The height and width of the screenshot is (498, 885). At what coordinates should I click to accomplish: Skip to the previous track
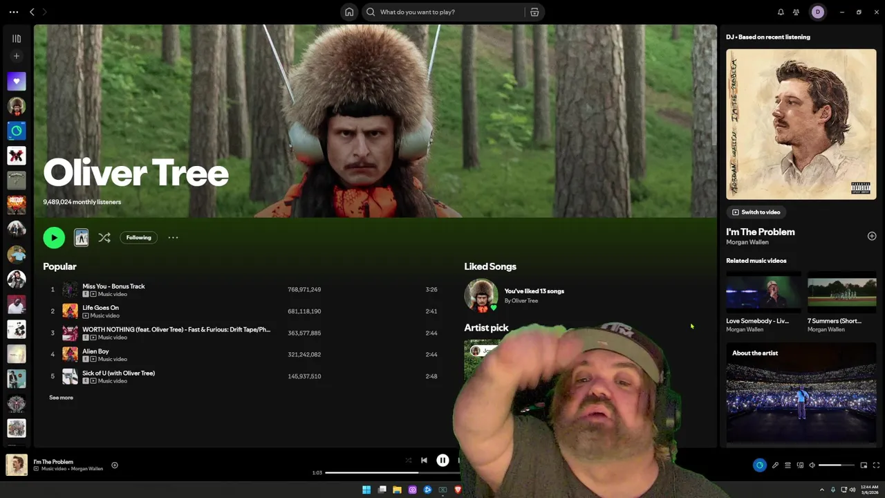(424, 460)
